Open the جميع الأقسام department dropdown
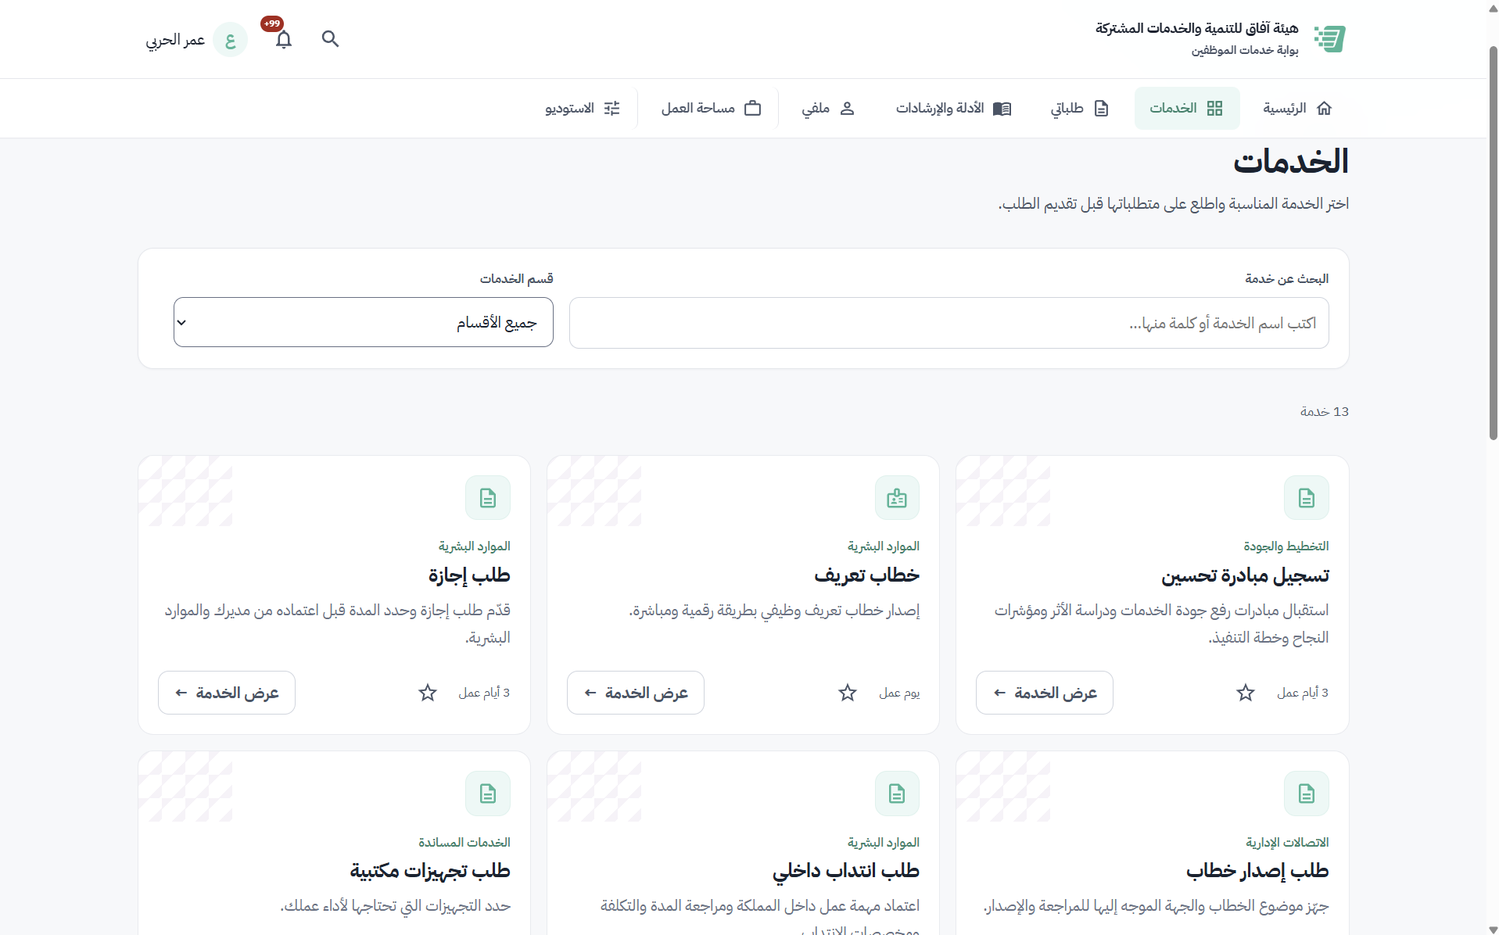This screenshot has width=1499, height=935. [364, 322]
